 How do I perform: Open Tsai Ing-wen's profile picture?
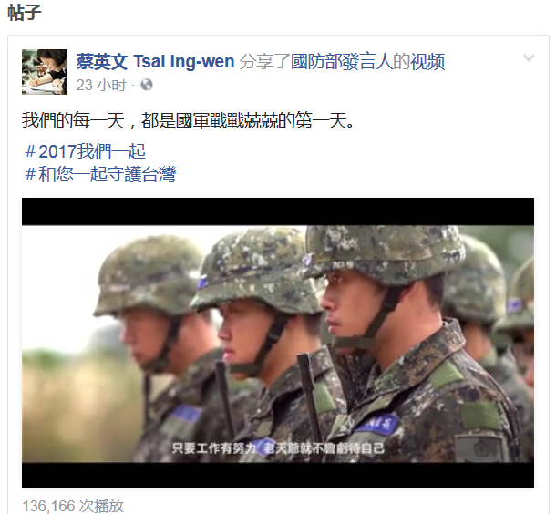pyautogui.click(x=45, y=72)
